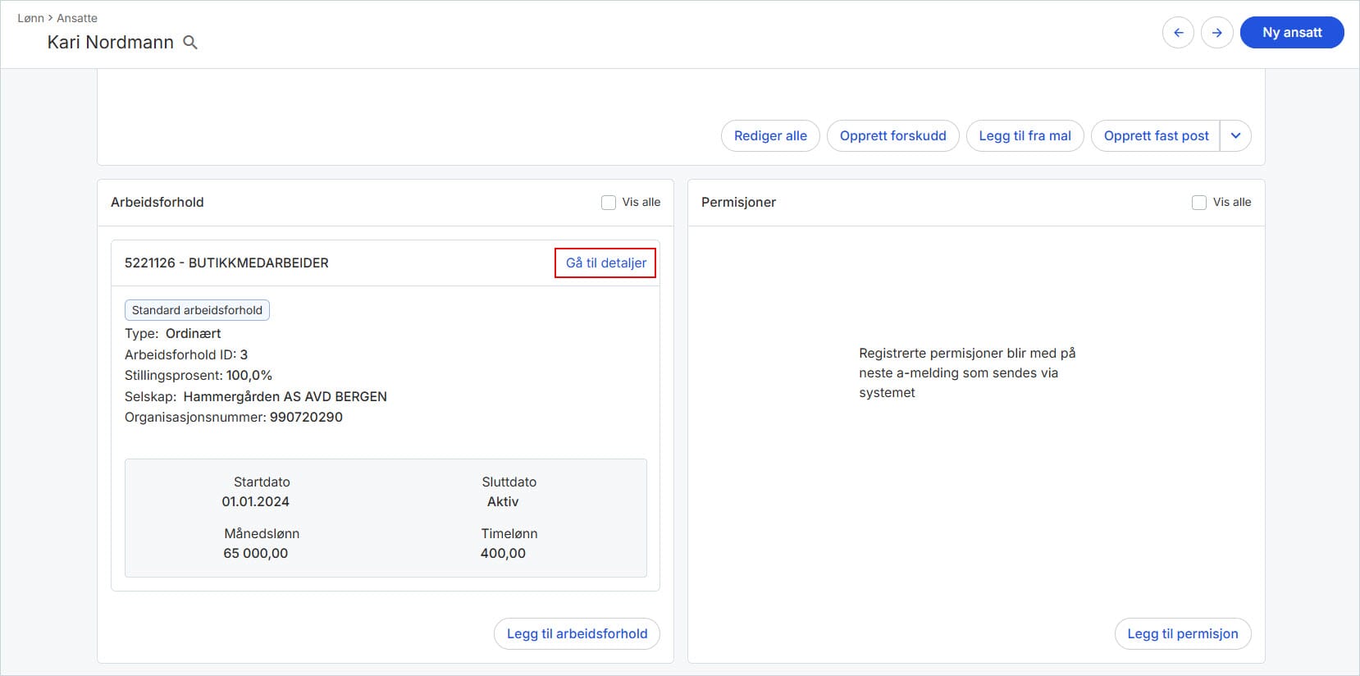Click the Sluttdato value Aktiv
1360x676 pixels.
[503, 502]
